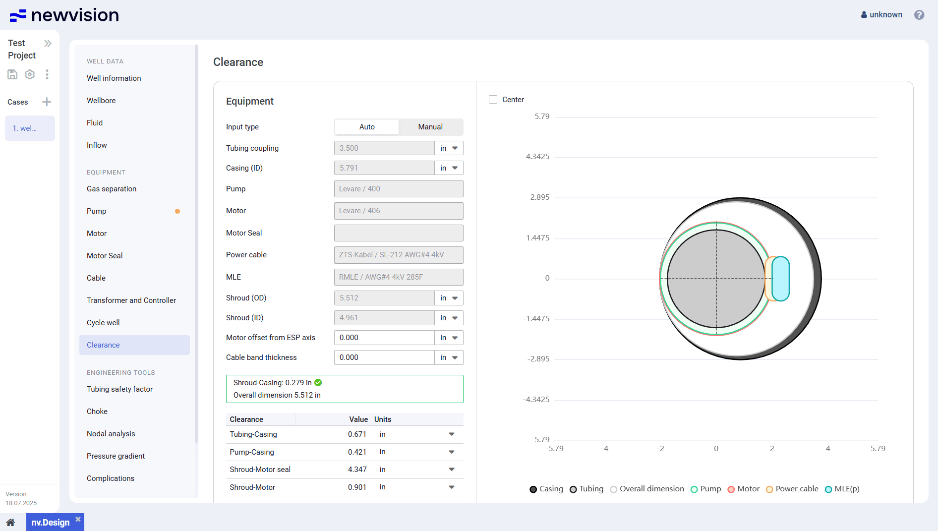Add a new case with plus icon
This screenshot has height=531, width=938.
[47, 102]
